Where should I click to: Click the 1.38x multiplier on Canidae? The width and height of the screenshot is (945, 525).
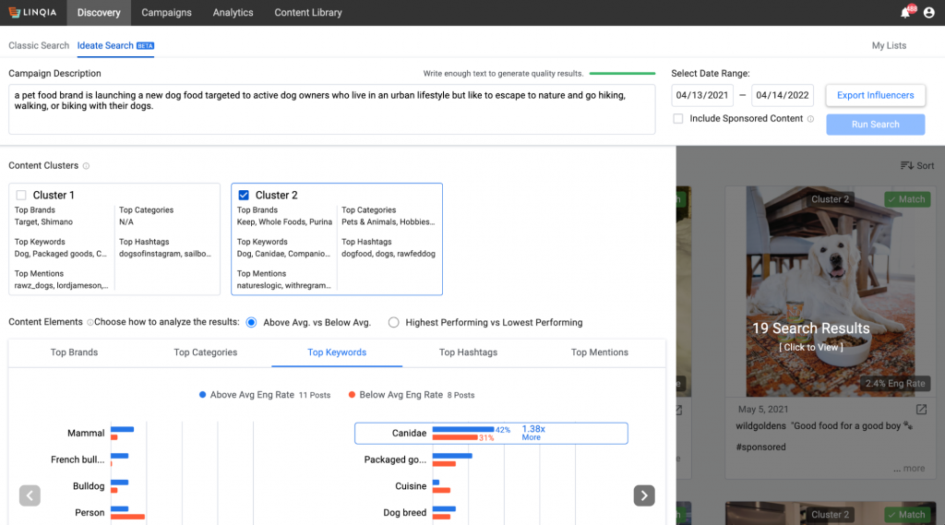533,429
